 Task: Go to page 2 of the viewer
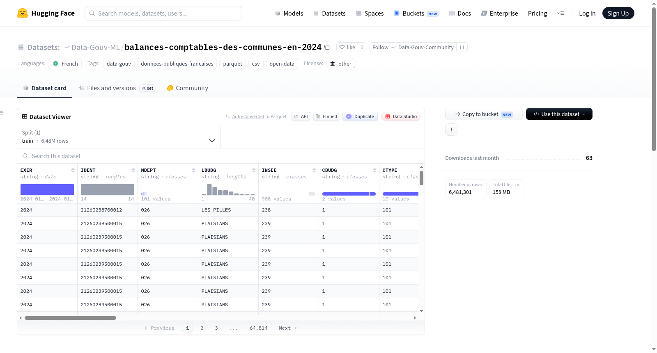pyautogui.click(x=202, y=328)
